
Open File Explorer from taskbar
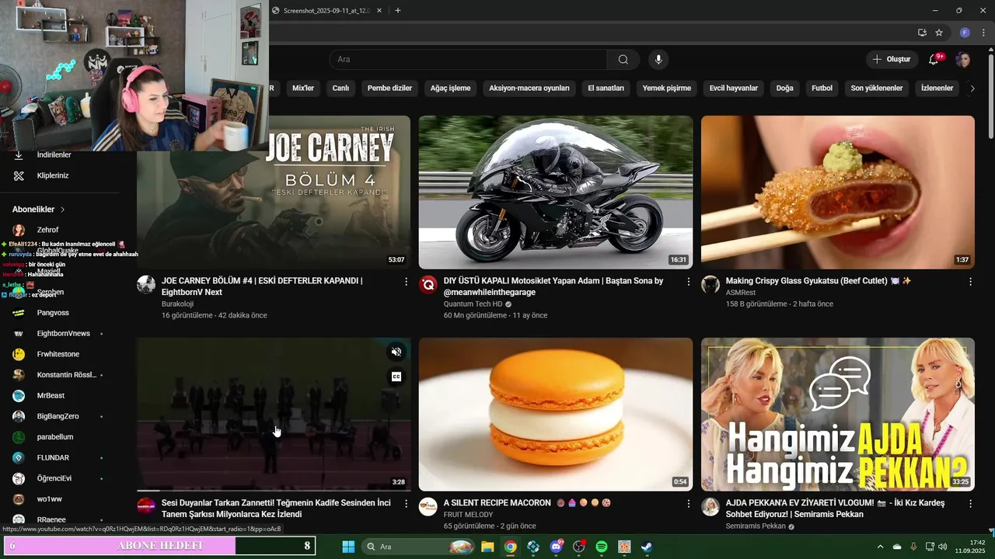487,547
